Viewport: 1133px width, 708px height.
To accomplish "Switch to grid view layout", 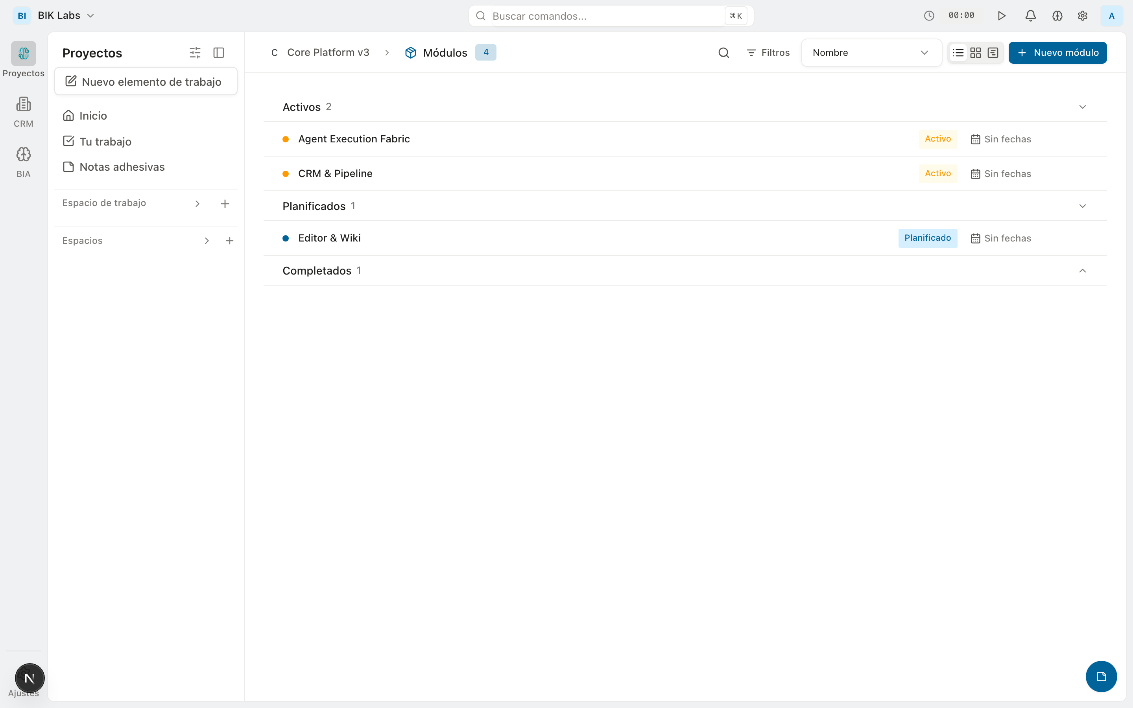I will [975, 52].
